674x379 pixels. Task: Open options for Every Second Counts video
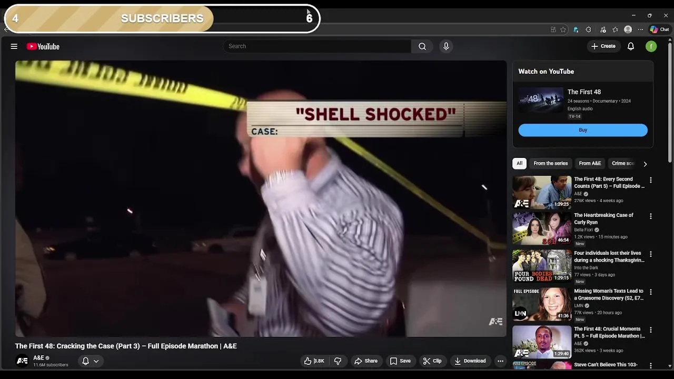651,180
